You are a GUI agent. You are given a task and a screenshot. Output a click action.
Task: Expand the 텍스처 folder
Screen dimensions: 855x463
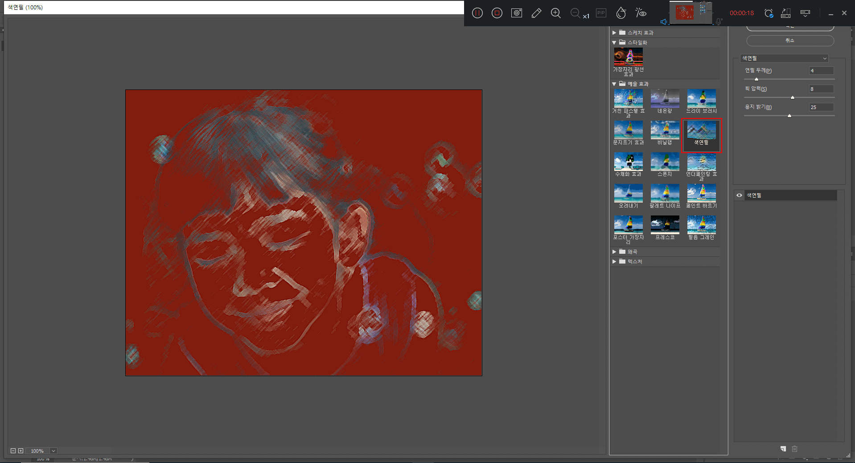point(614,261)
